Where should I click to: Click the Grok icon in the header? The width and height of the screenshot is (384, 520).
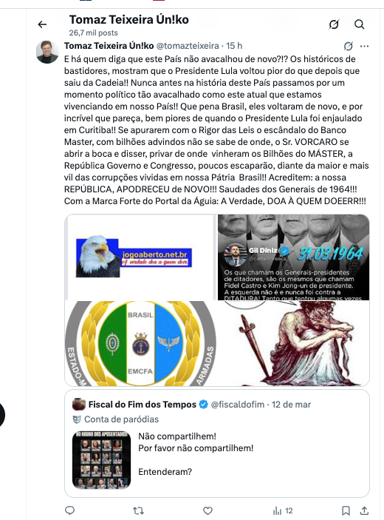coord(334,24)
